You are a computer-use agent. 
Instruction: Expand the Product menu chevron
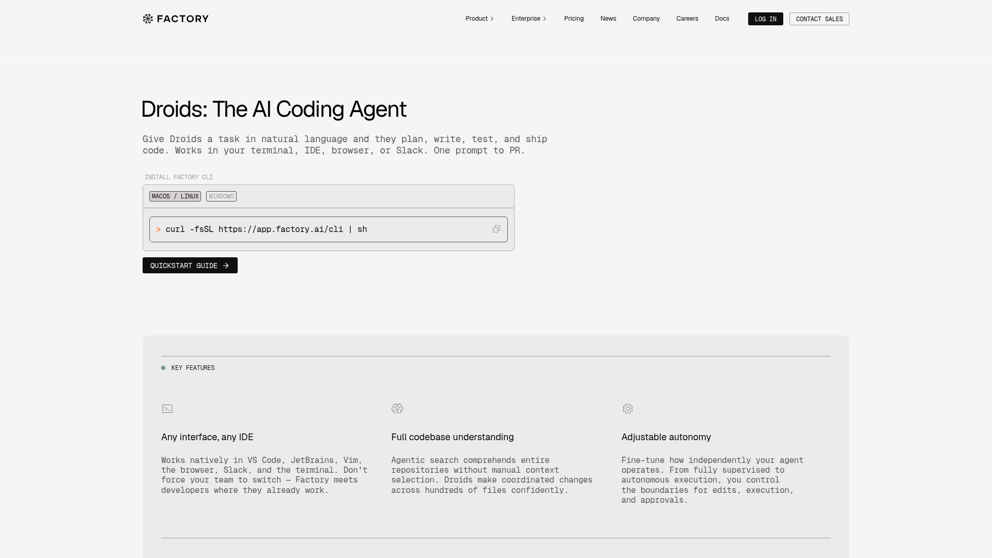(x=492, y=19)
